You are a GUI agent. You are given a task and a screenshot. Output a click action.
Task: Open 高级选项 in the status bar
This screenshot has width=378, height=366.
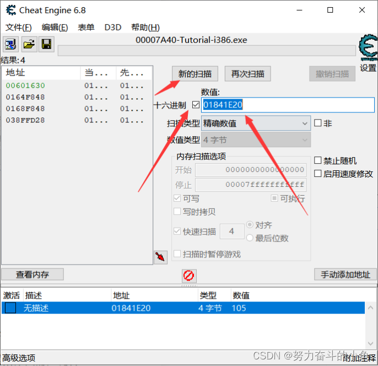pos(19,358)
